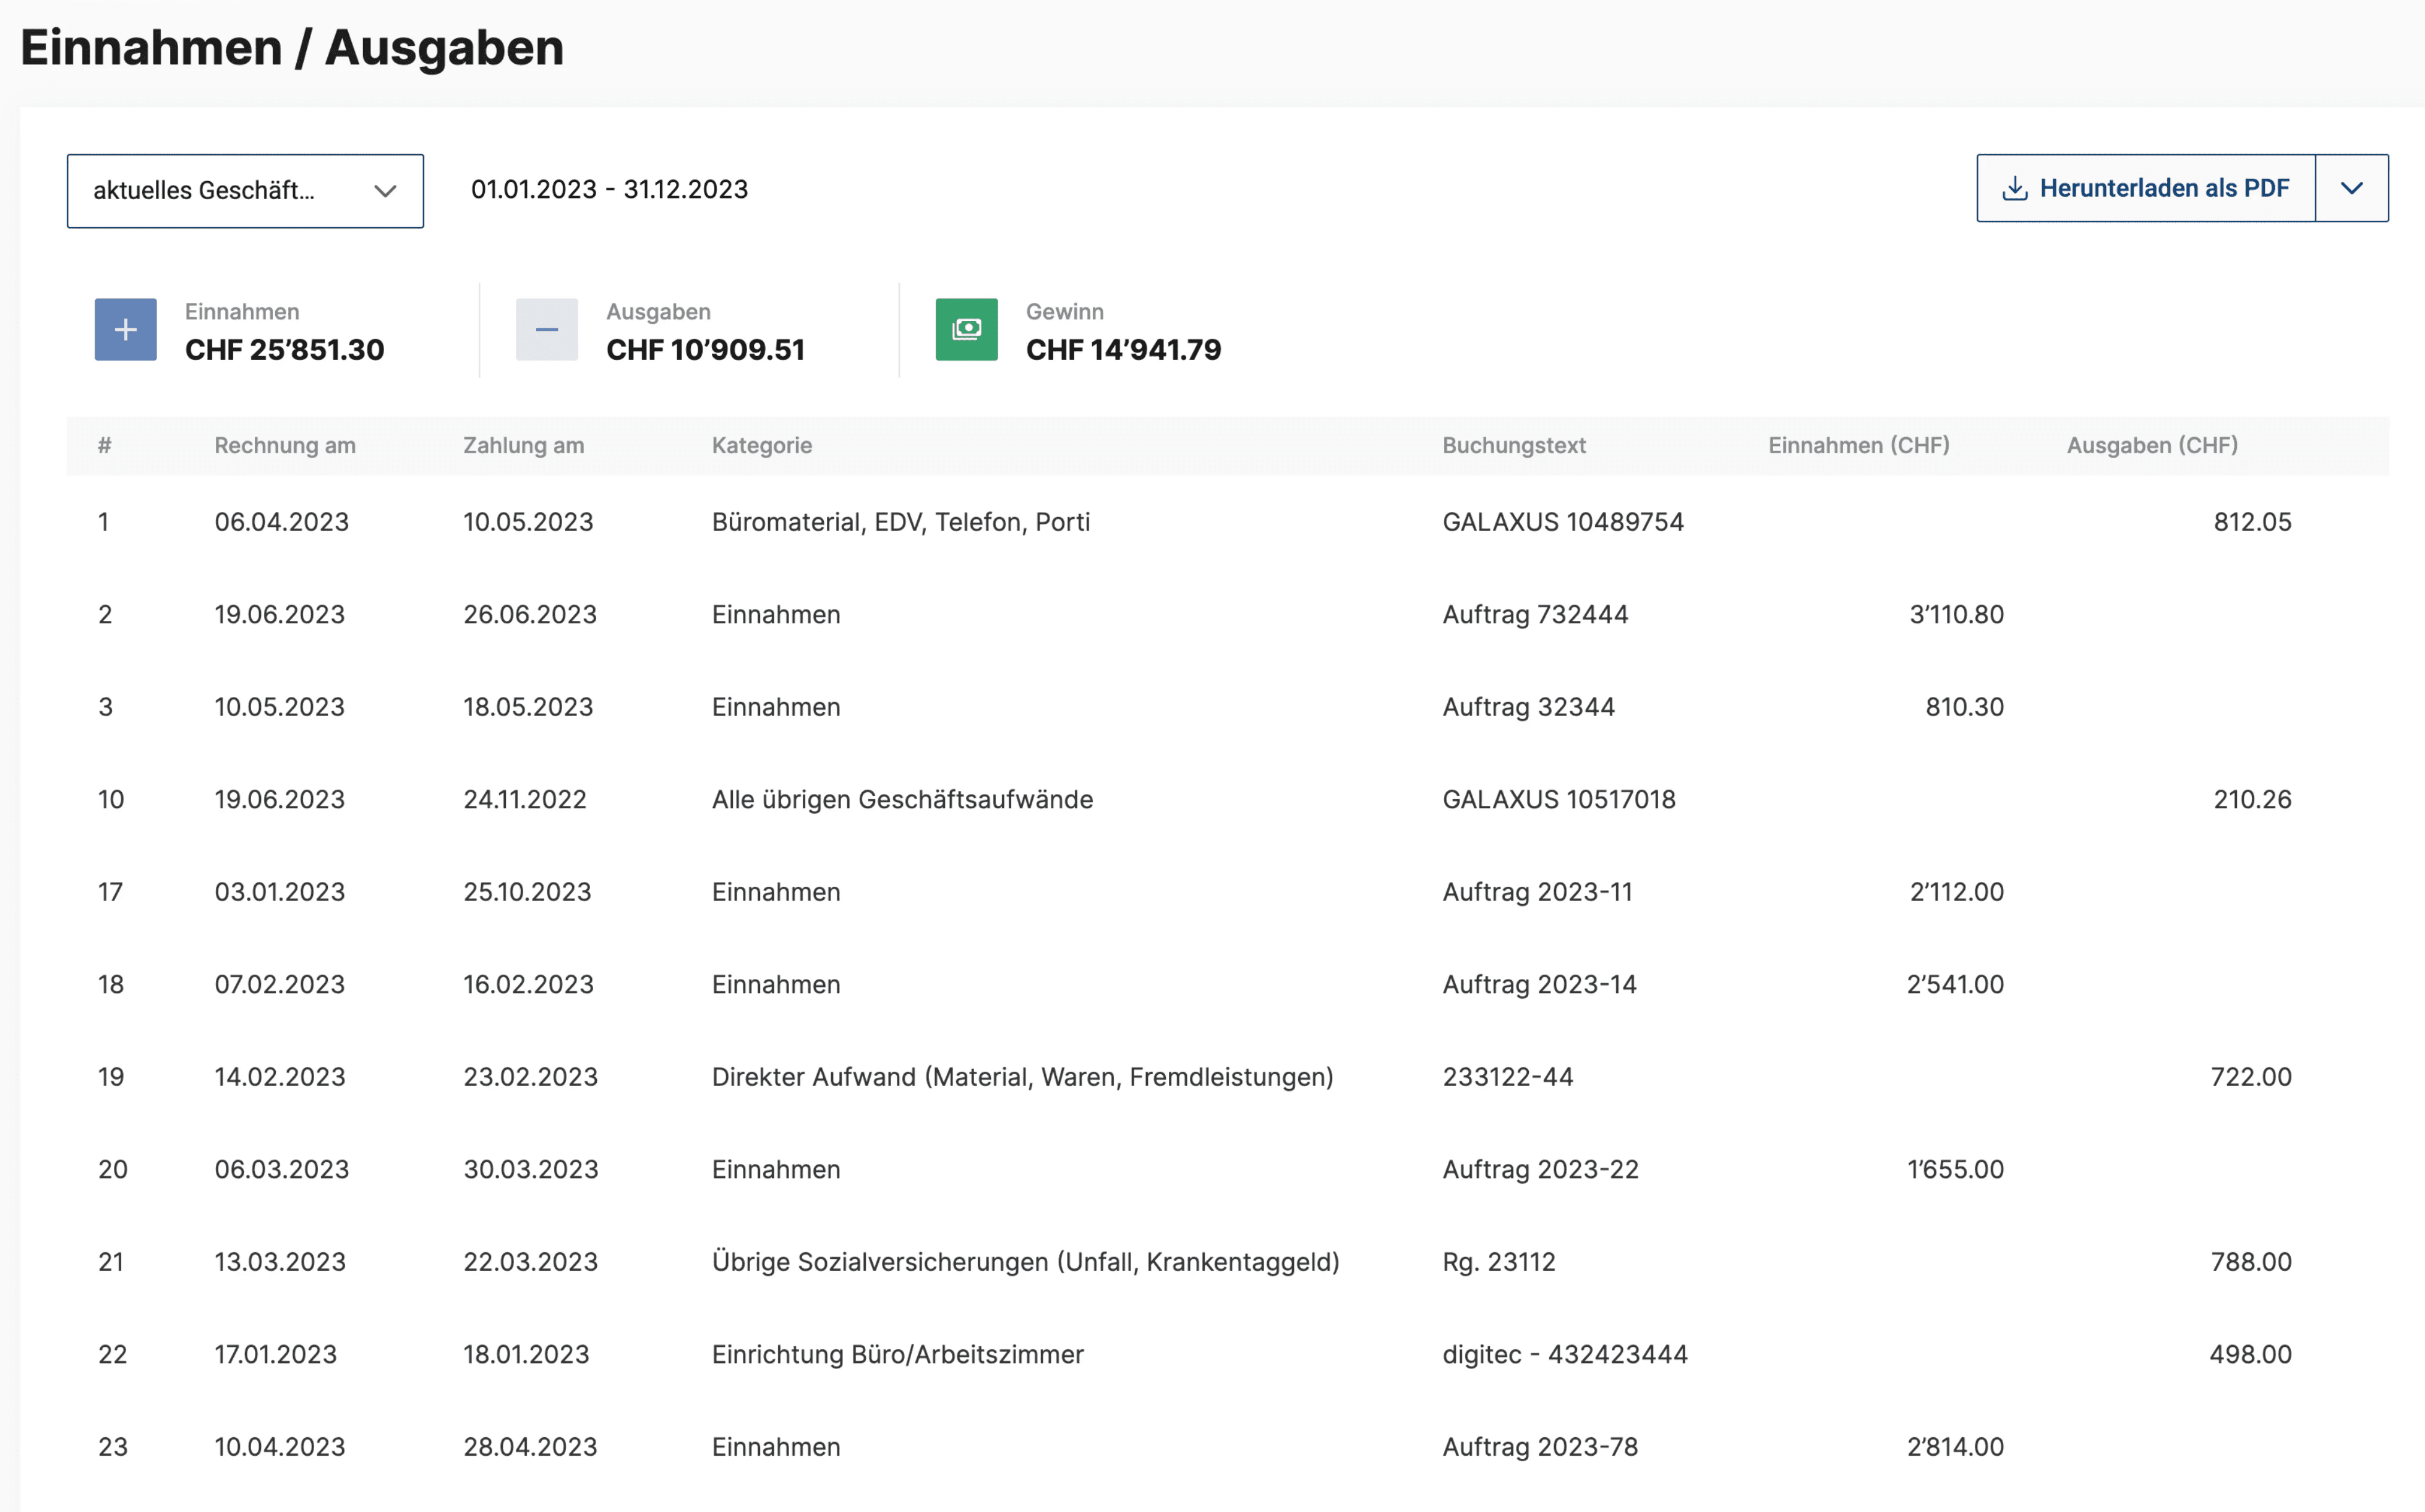The height and width of the screenshot is (1512, 2425).
Task: Click payment date 30.03.2023
Action: [530, 1169]
